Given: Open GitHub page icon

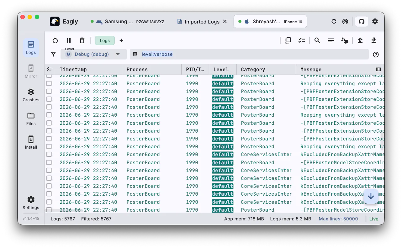Looking at the screenshot, I should (362, 21).
